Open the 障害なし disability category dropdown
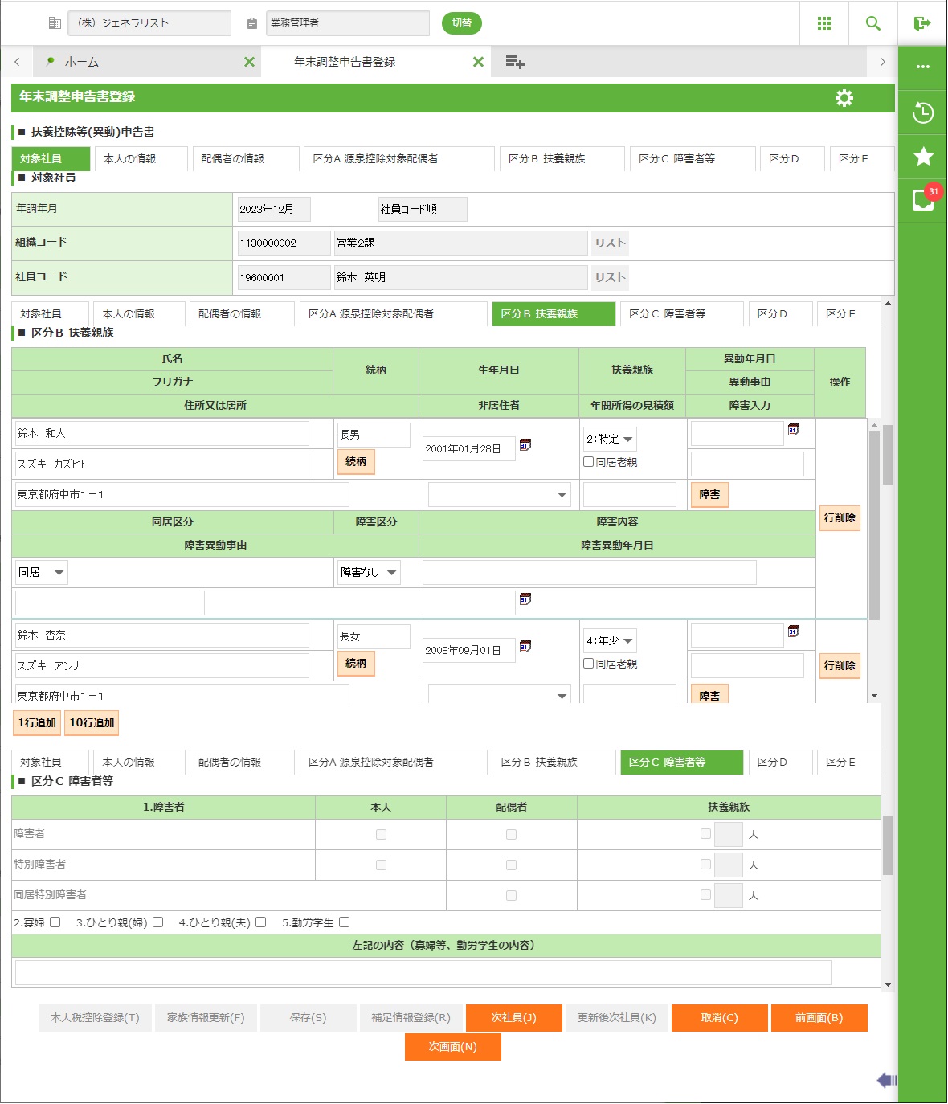The height and width of the screenshot is (1104, 948). click(x=369, y=572)
